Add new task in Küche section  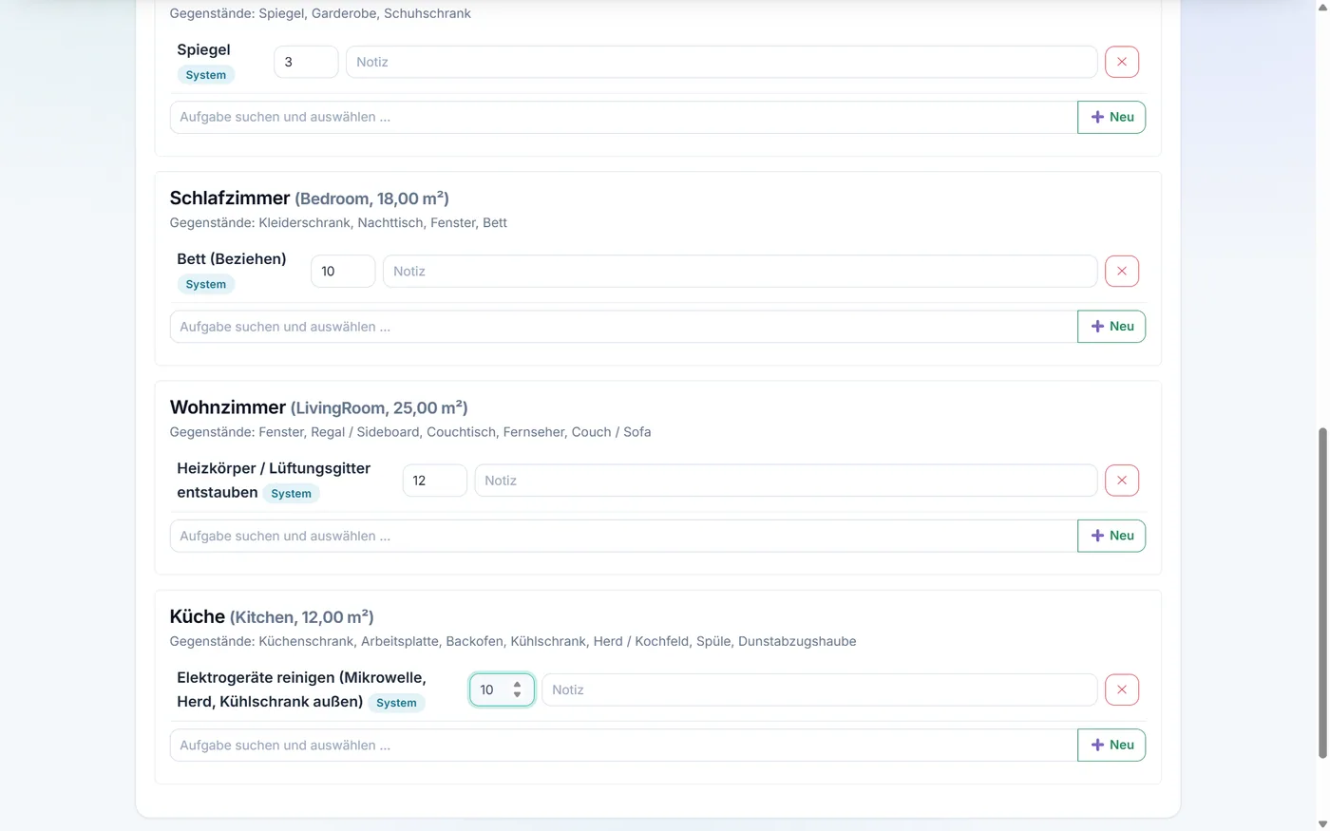[x=1111, y=746]
